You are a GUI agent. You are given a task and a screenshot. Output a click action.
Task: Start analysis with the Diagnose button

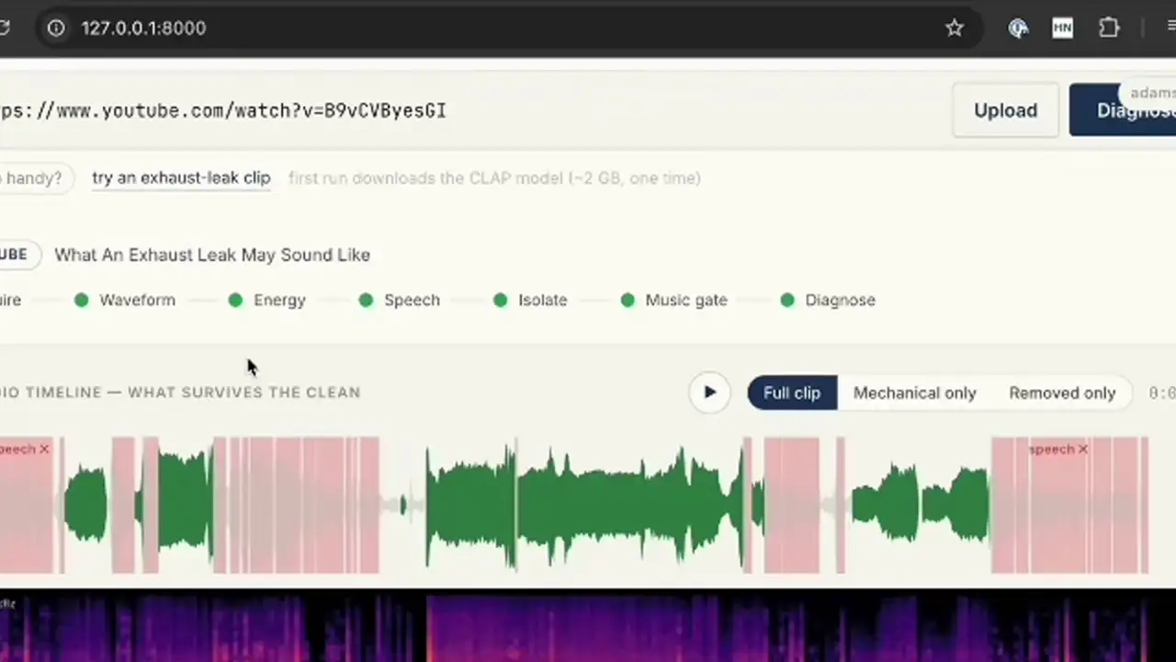point(1123,110)
